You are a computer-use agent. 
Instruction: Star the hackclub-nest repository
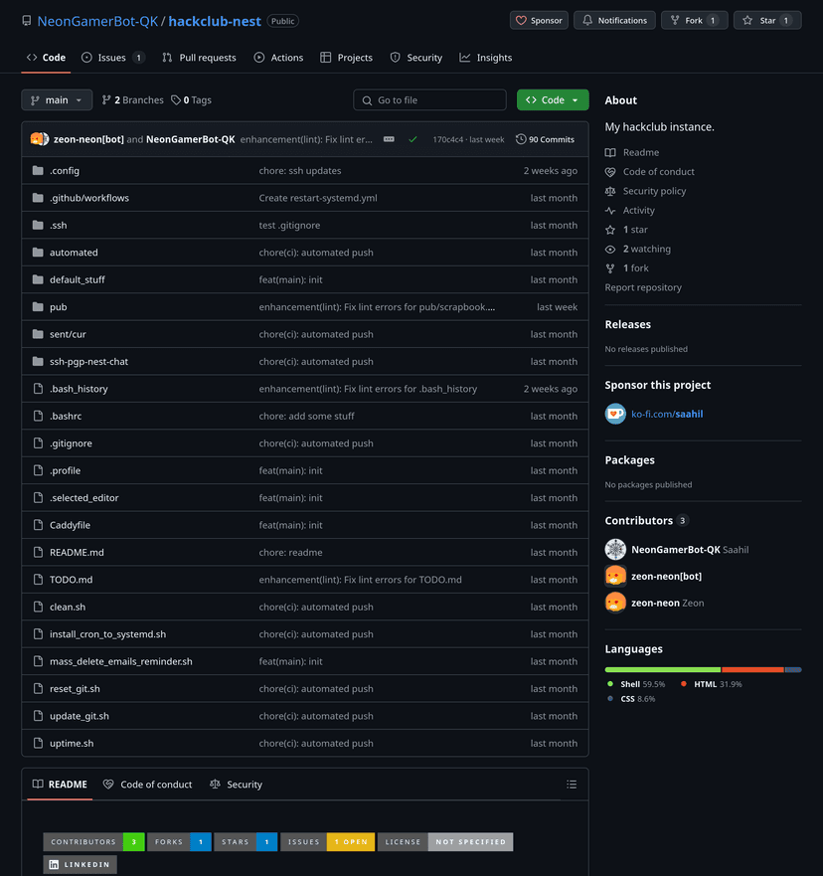pyautogui.click(x=767, y=21)
